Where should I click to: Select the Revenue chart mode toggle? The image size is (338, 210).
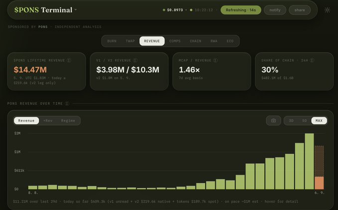click(26, 121)
